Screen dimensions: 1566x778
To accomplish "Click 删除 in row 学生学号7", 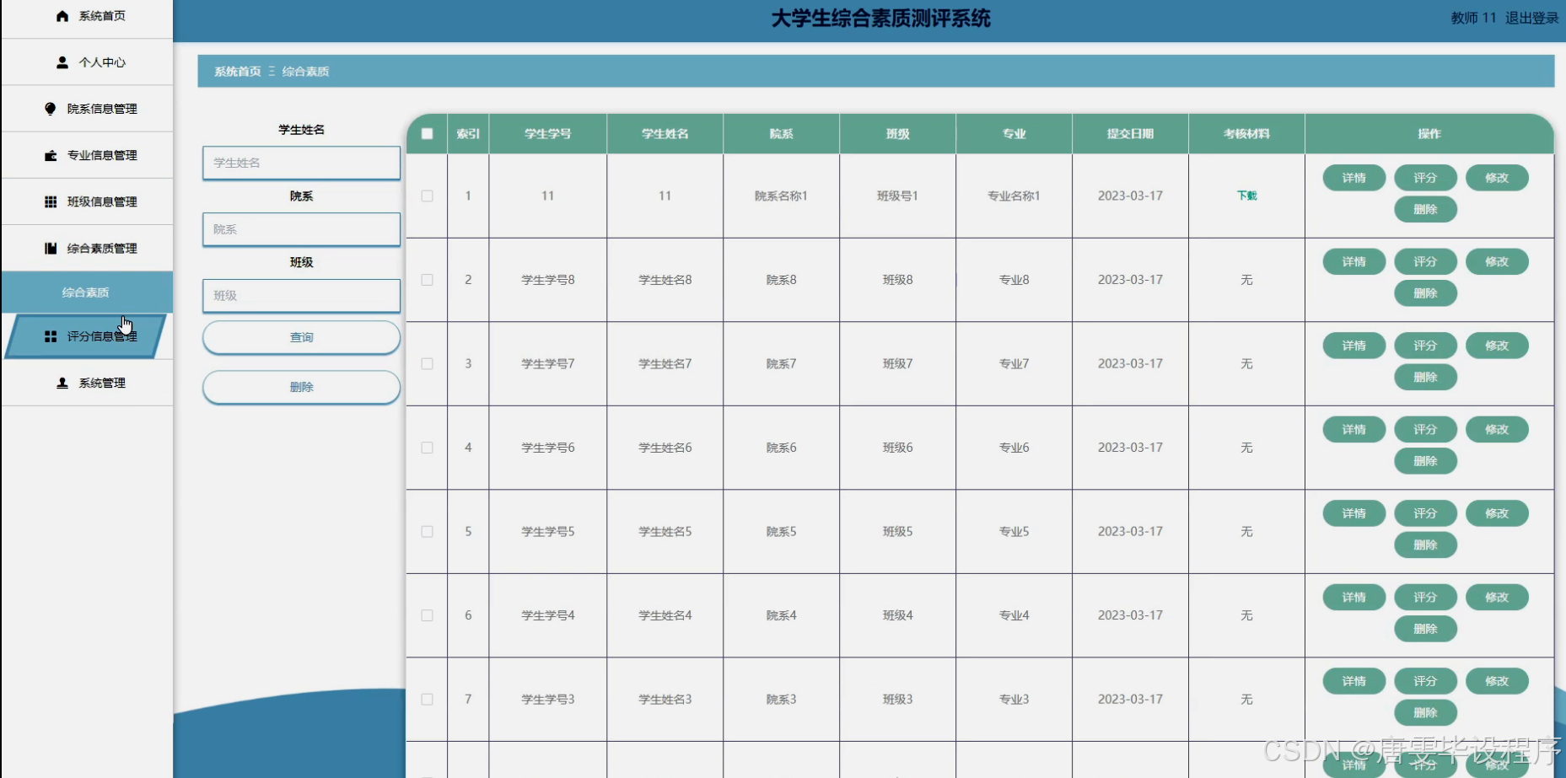I will pyautogui.click(x=1425, y=377).
